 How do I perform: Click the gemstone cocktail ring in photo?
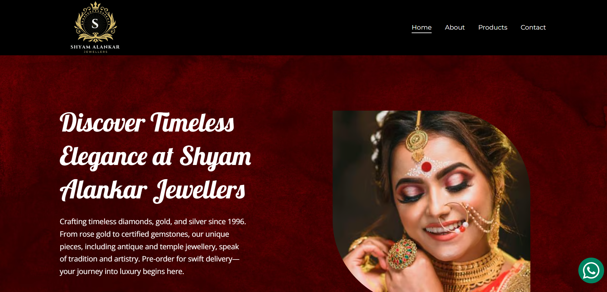coord(402,254)
